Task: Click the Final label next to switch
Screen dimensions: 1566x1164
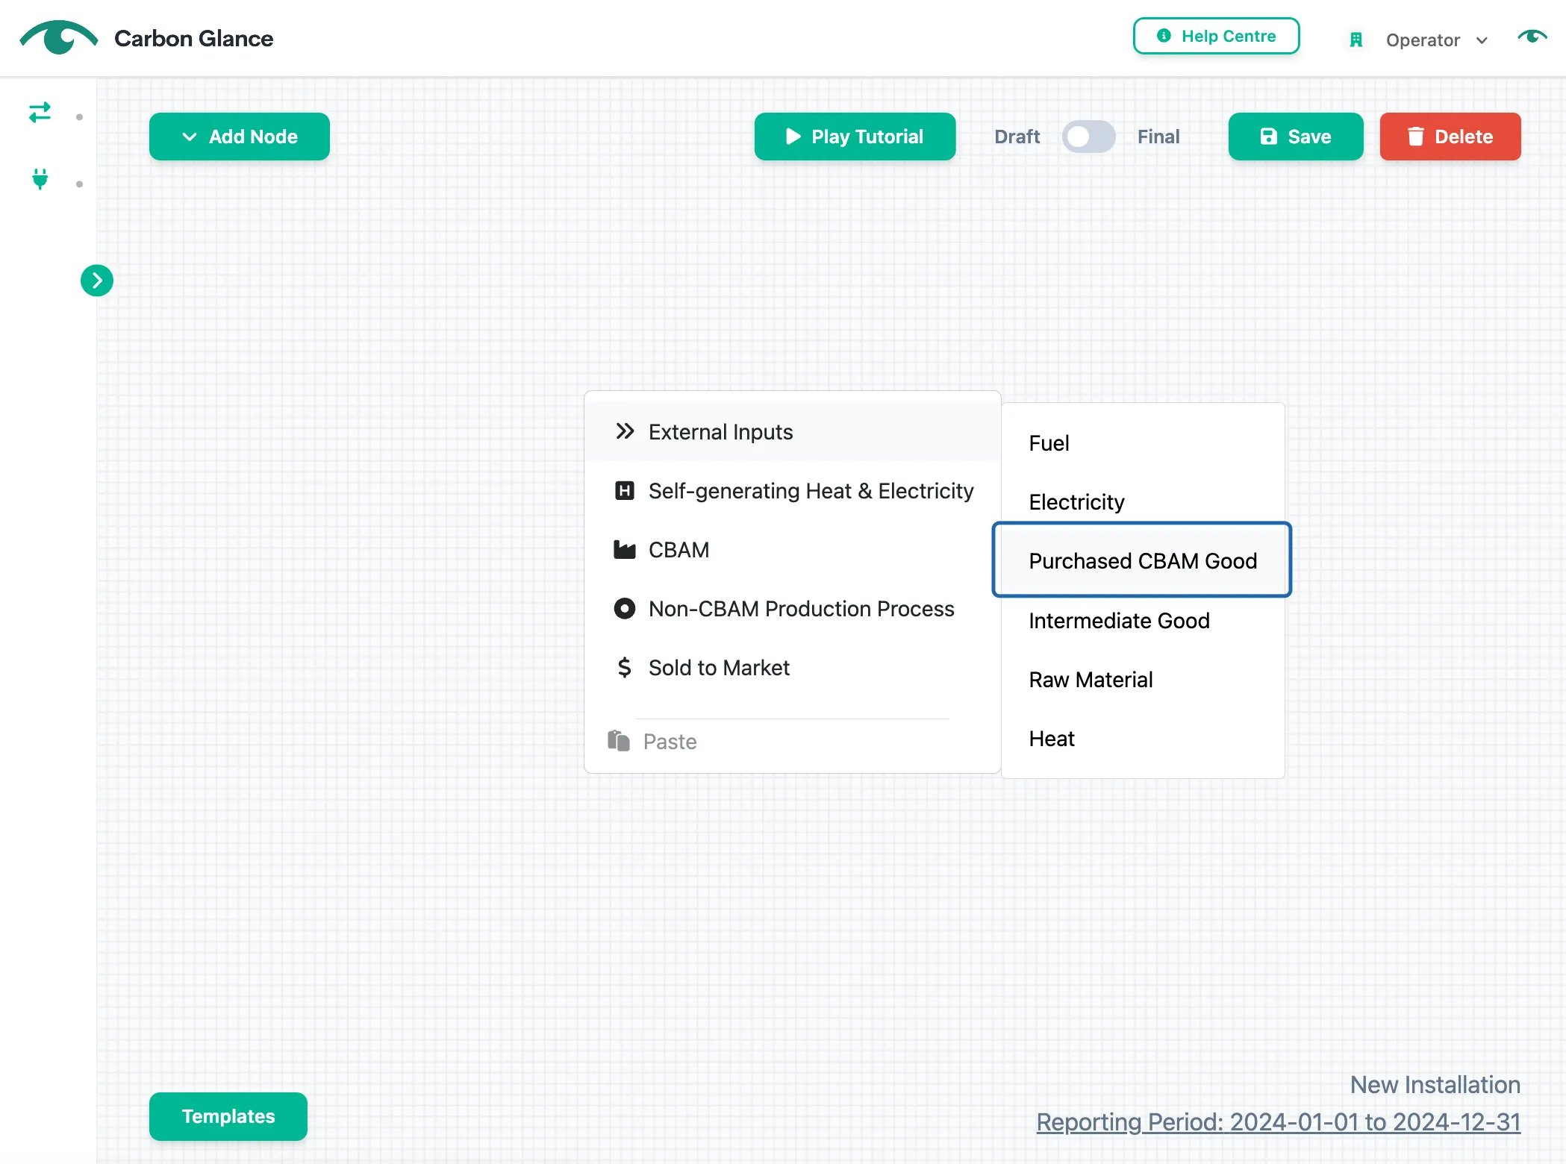Action: point(1158,137)
